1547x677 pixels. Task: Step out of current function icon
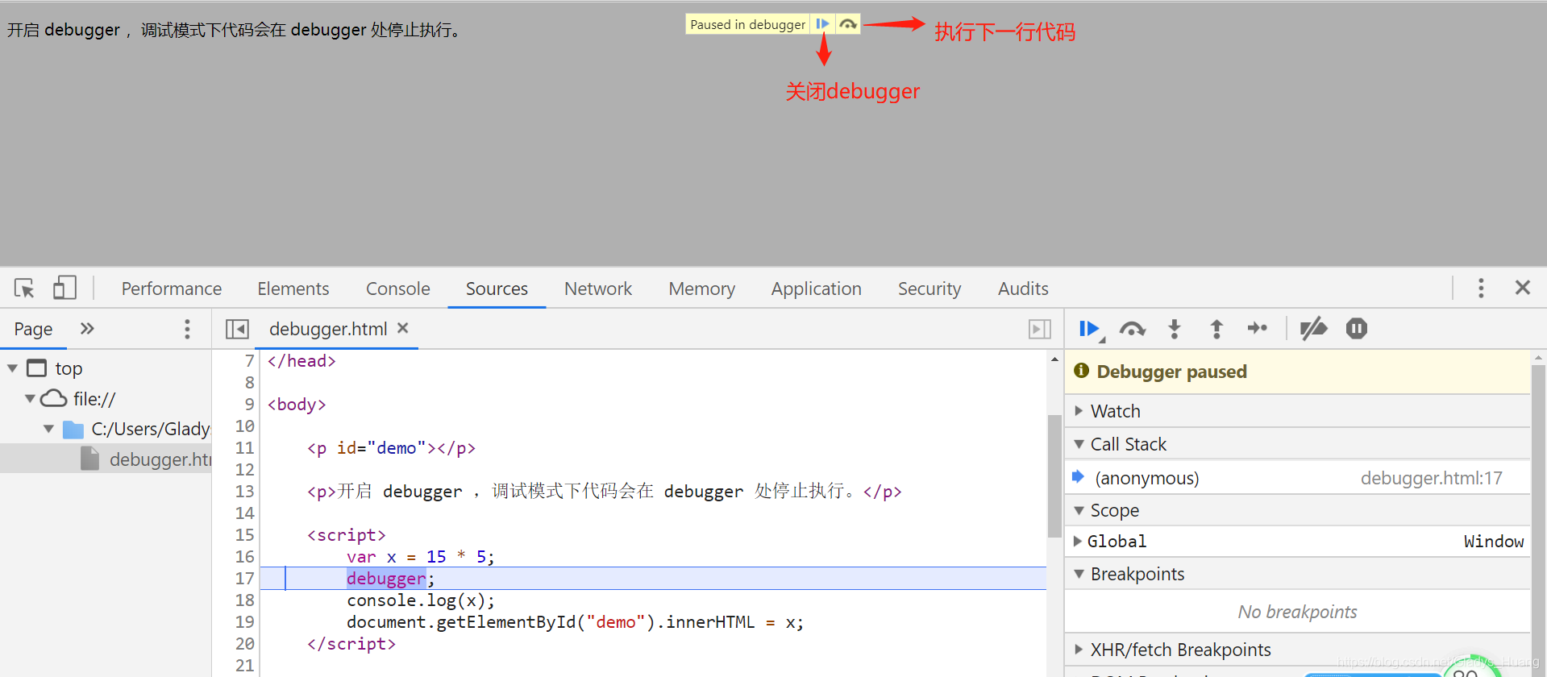point(1216,329)
